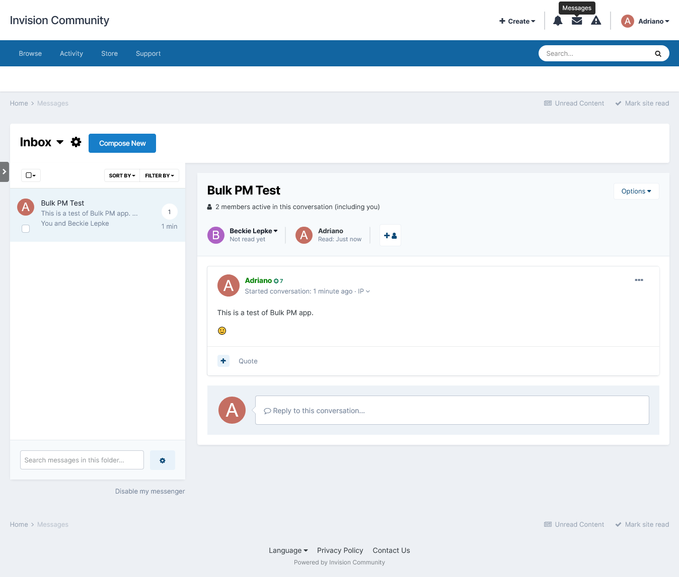
Task: Open message search options gear button
Action: 163,460
